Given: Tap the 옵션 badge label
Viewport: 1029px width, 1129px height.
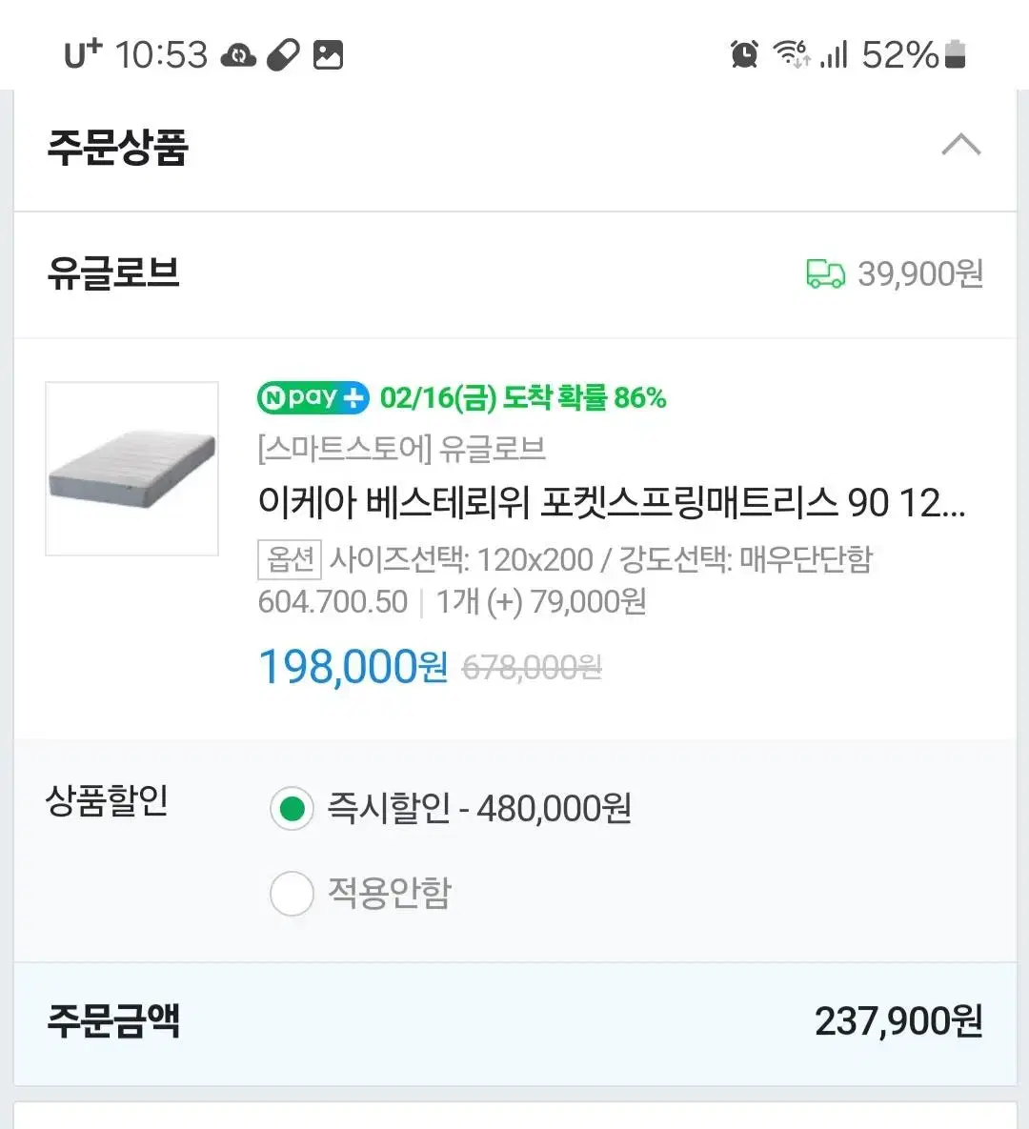Looking at the screenshot, I should coord(290,559).
